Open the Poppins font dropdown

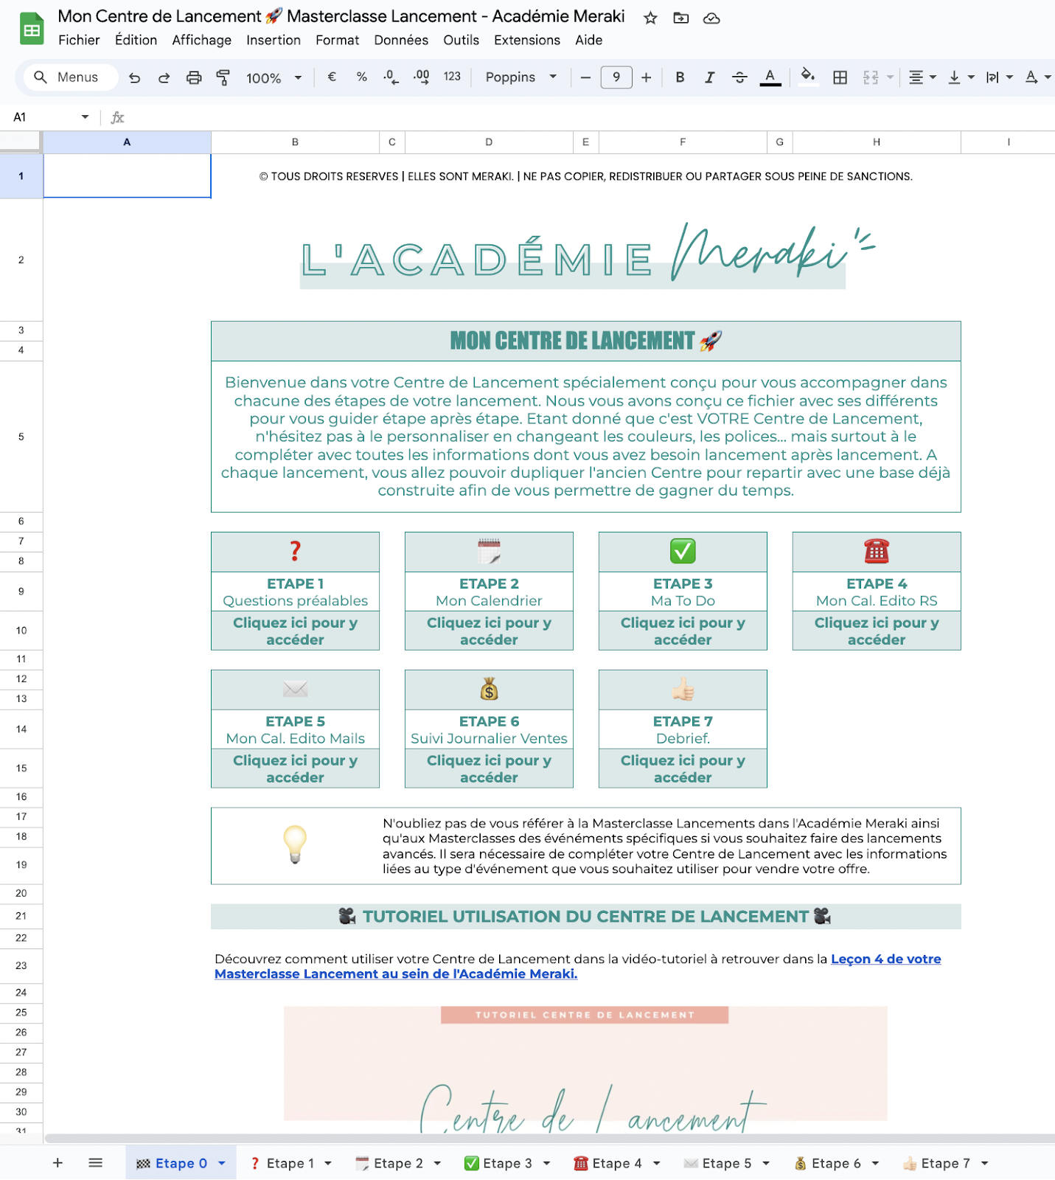520,77
